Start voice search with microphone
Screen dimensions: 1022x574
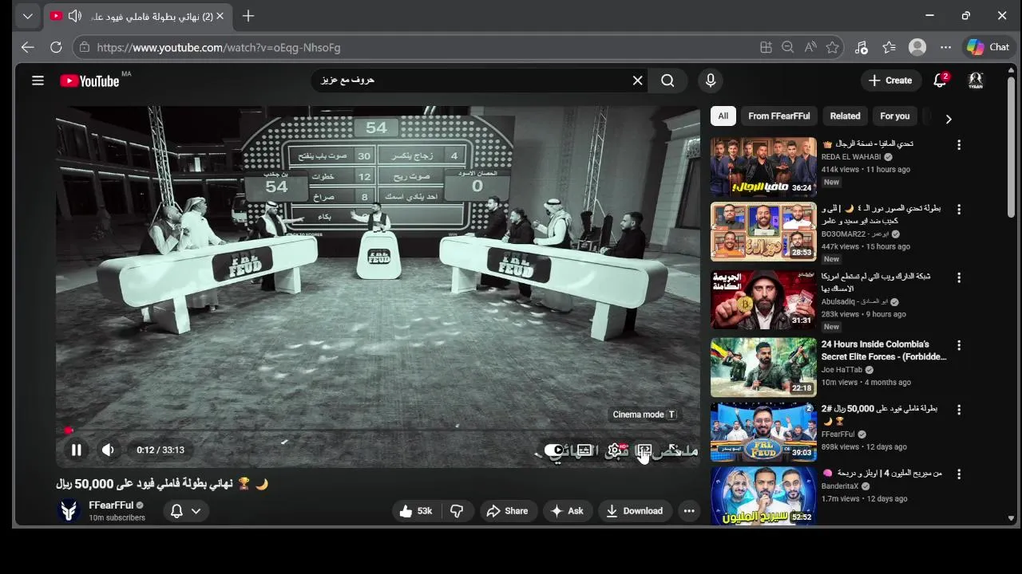coord(710,81)
